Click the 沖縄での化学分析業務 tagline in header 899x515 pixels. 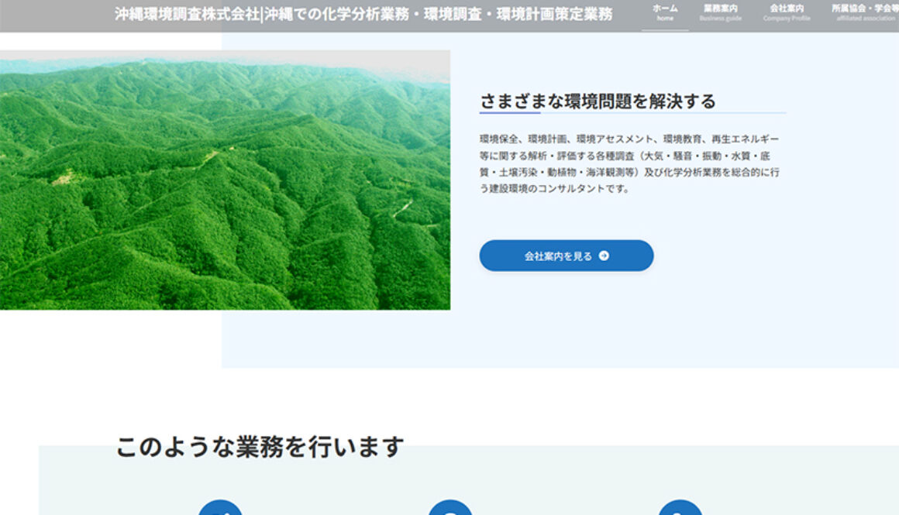click(x=438, y=15)
